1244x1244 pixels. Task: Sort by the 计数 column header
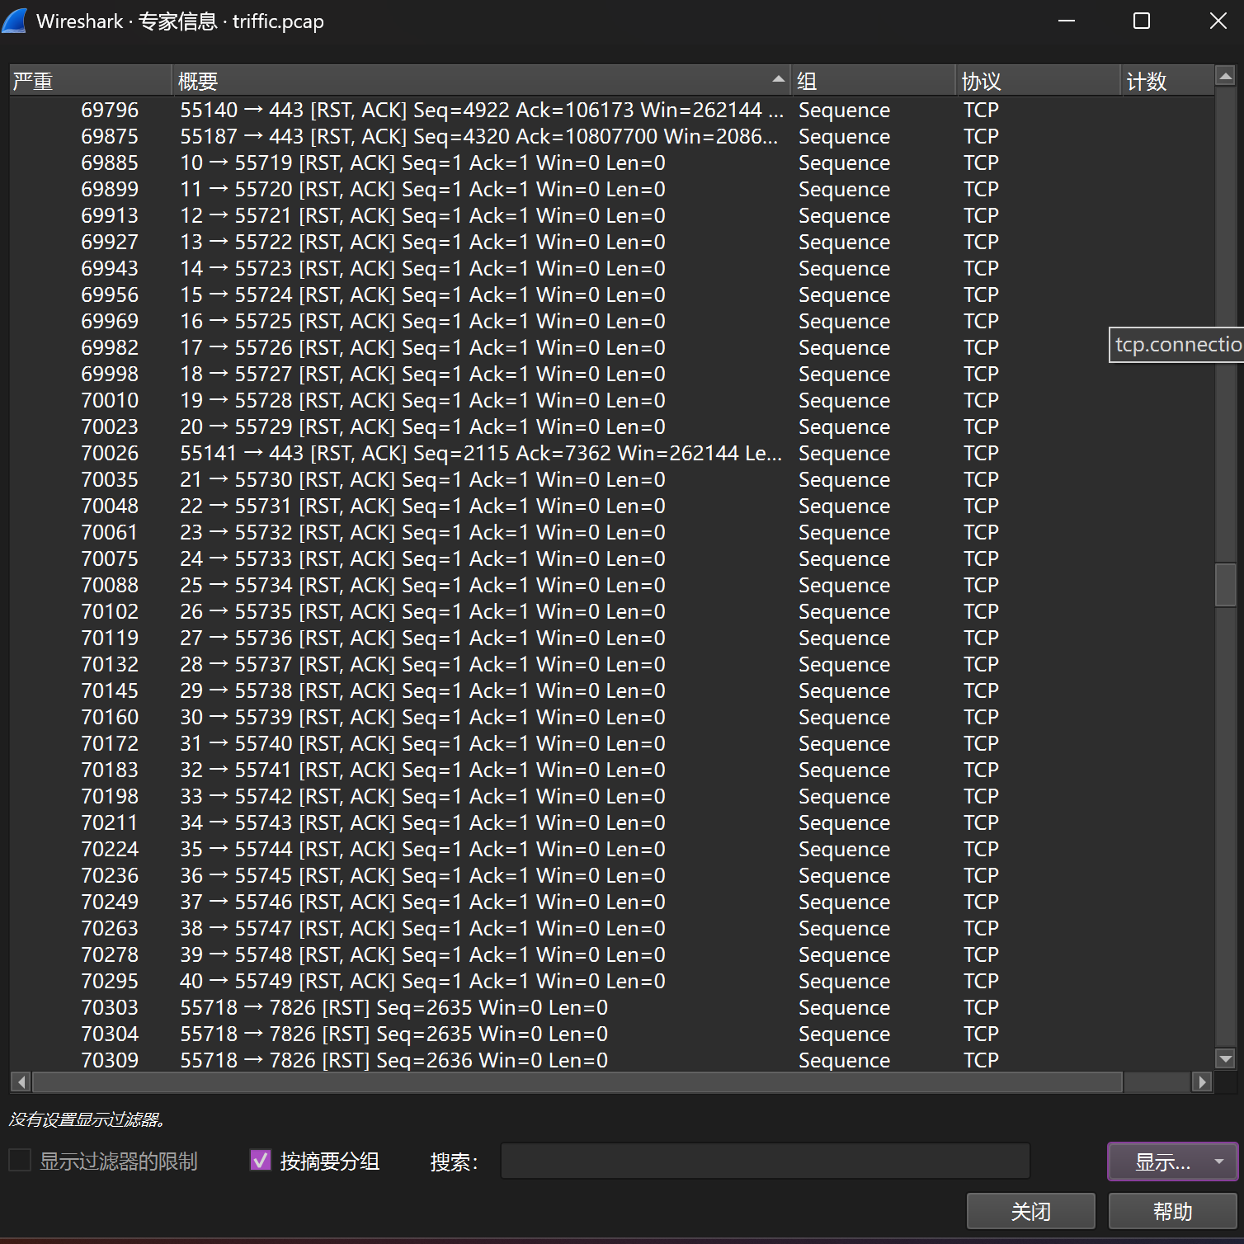pyautogui.click(x=1167, y=81)
